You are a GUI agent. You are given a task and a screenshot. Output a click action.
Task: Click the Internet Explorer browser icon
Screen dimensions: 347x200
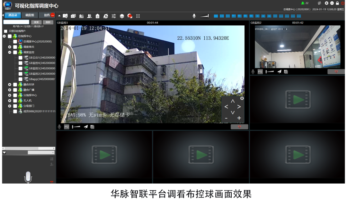[x=105, y=16]
